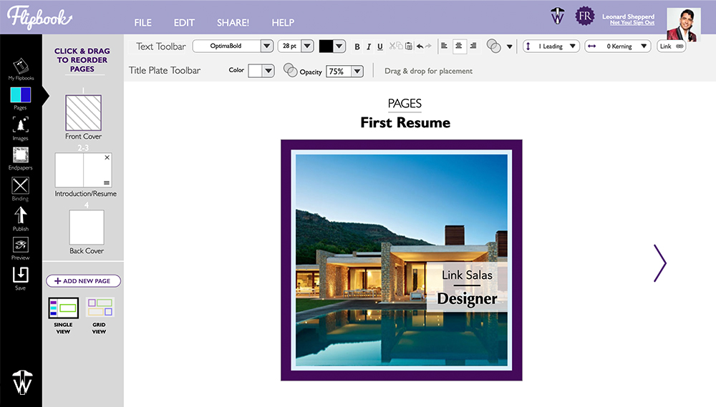Click the W logo at sidebar bottom
The width and height of the screenshot is (716, 407).
coord(22,382)
